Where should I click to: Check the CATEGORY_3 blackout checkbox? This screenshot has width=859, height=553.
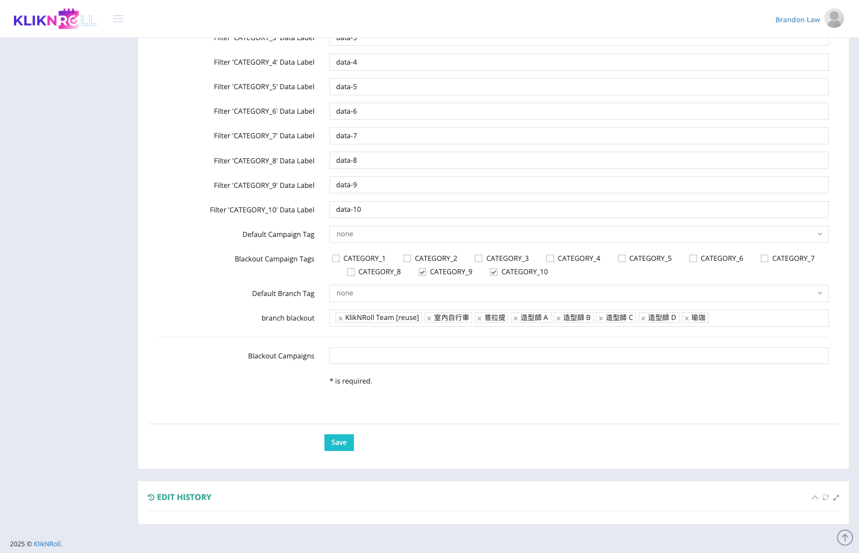[x=478, y=259]
